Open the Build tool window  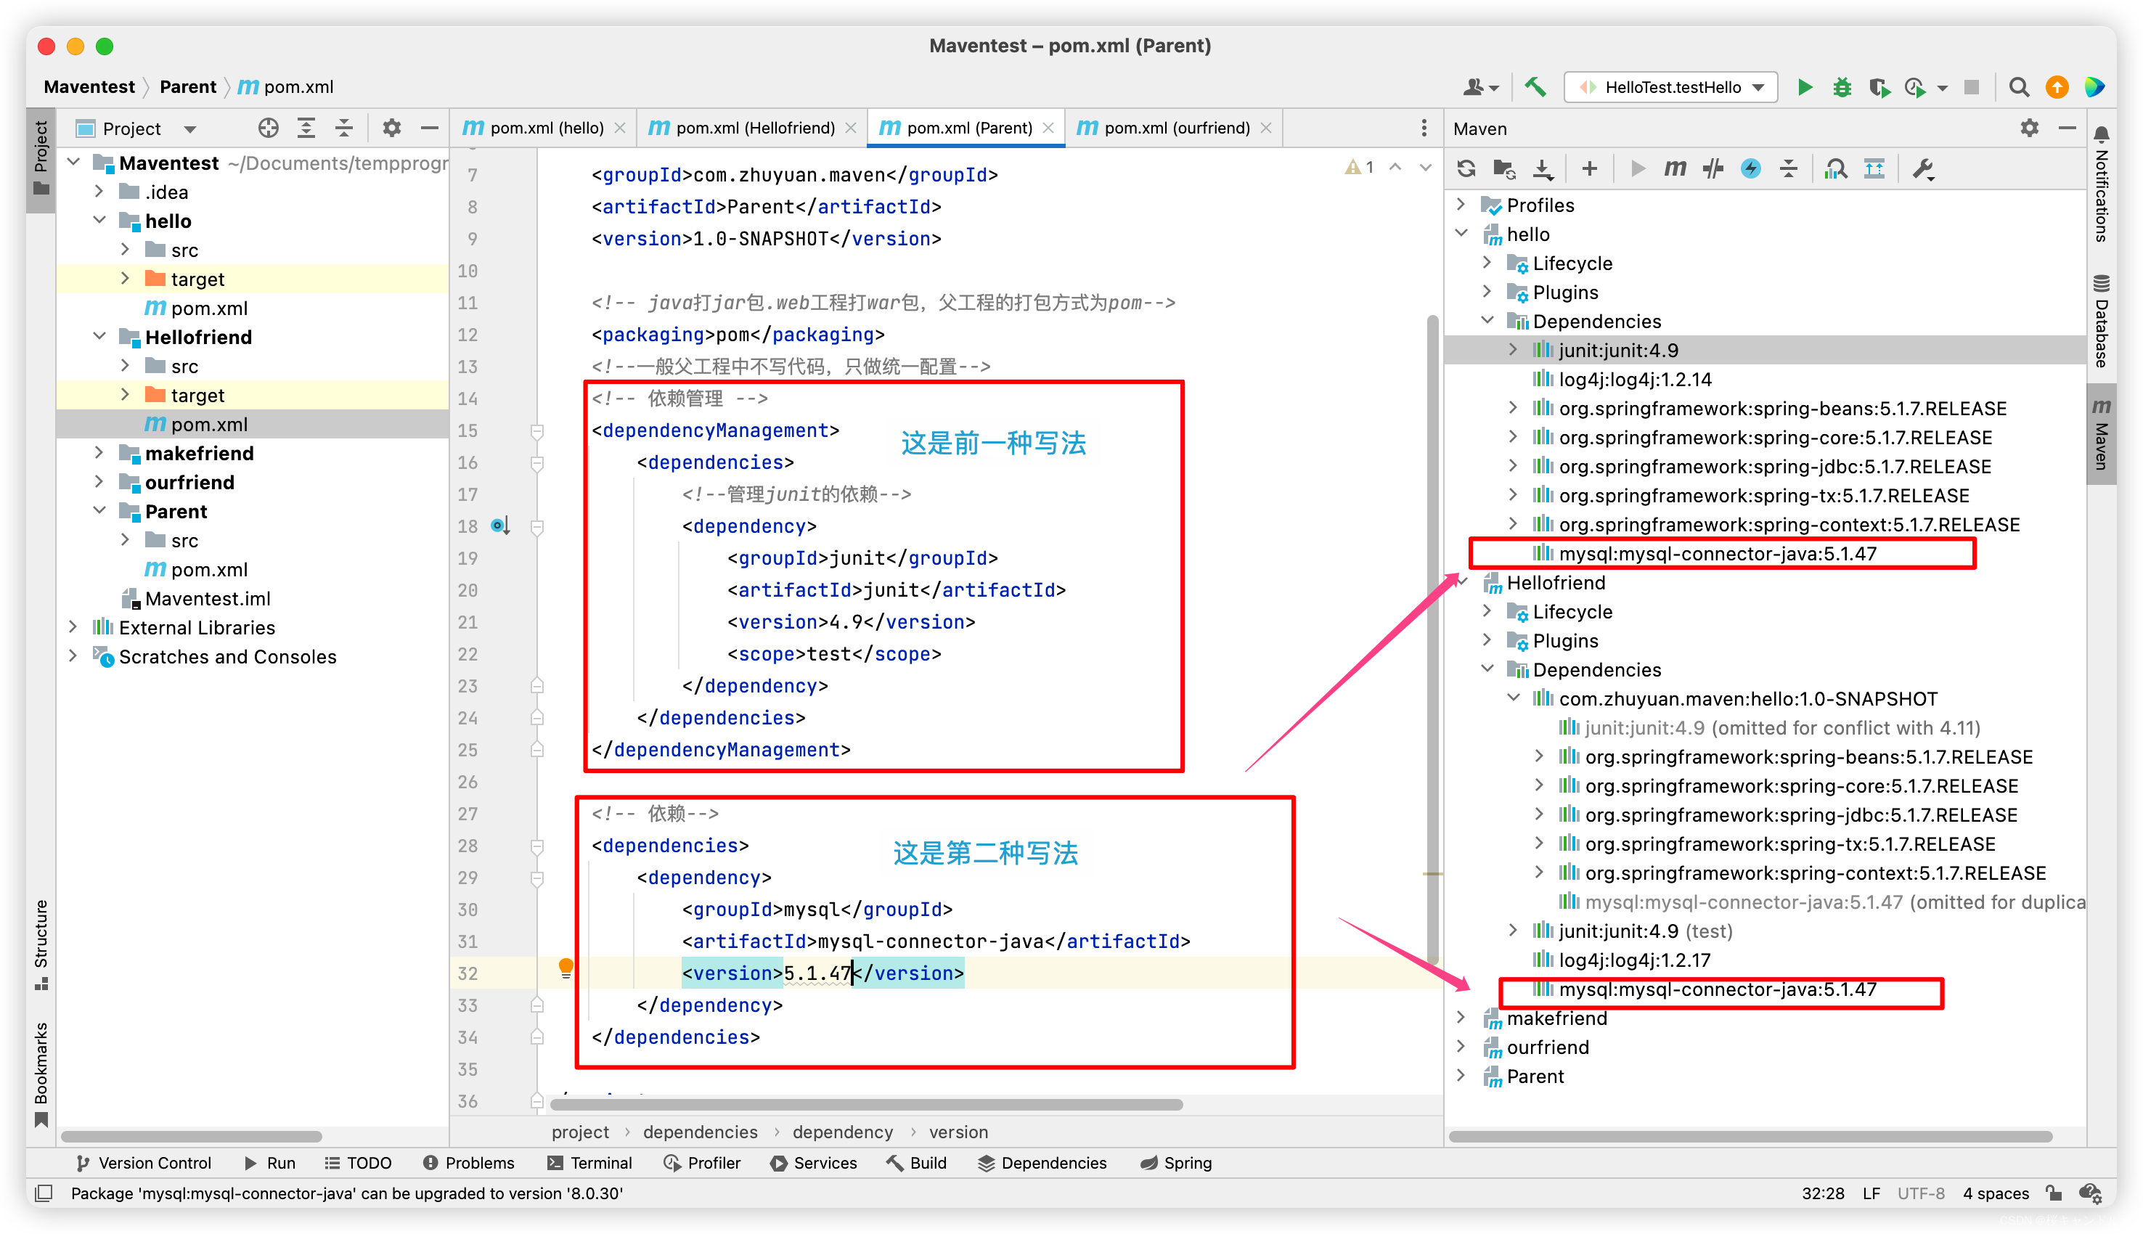(x=917, y=1163)
